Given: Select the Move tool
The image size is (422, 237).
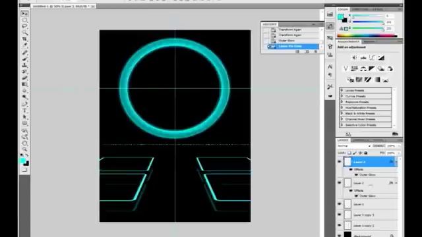Looking at the screenshot, I should pos(24,14).
